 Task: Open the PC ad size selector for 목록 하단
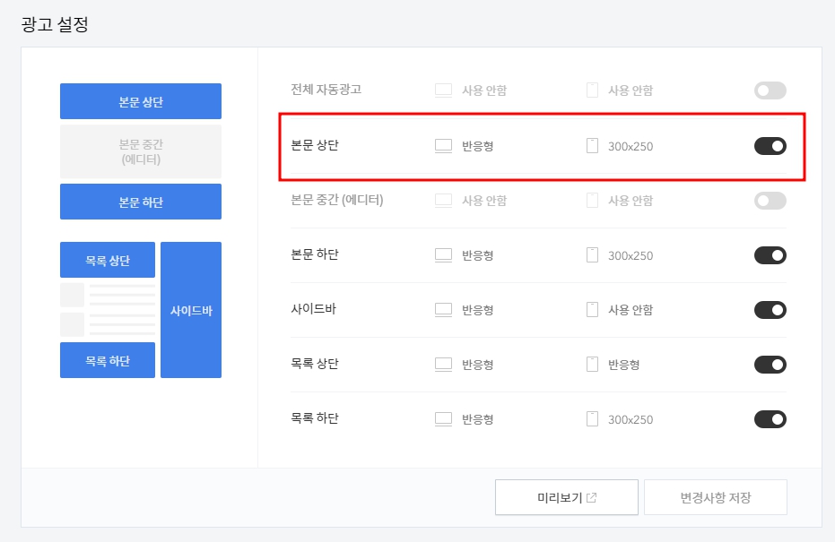pos(443,418)
